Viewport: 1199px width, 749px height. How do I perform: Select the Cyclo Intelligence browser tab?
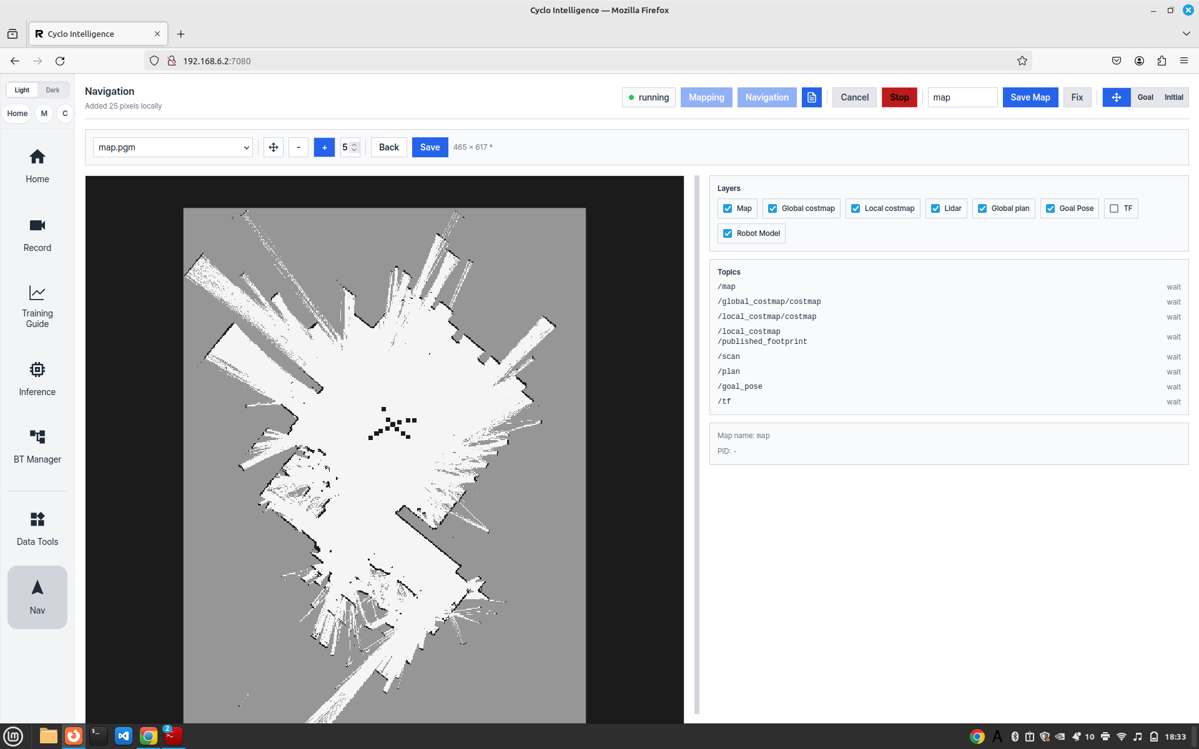coord(98,34)
